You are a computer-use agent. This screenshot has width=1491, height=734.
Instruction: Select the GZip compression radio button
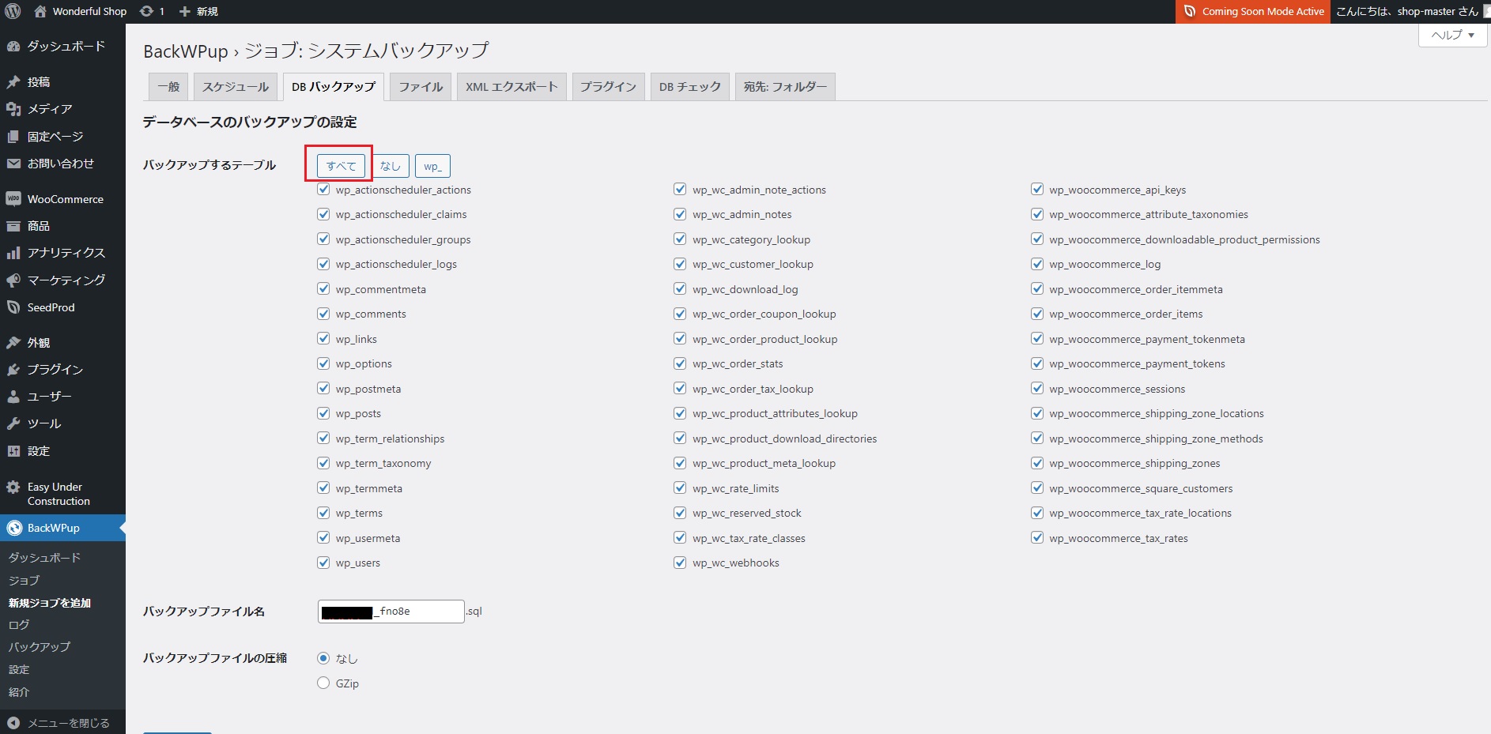tap(323, 683)
